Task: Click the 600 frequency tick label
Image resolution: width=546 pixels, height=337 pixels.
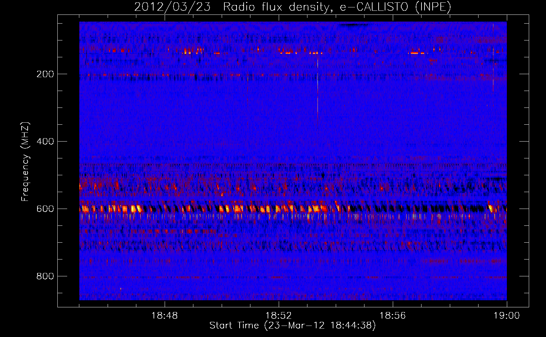Action: pos(45,209)
